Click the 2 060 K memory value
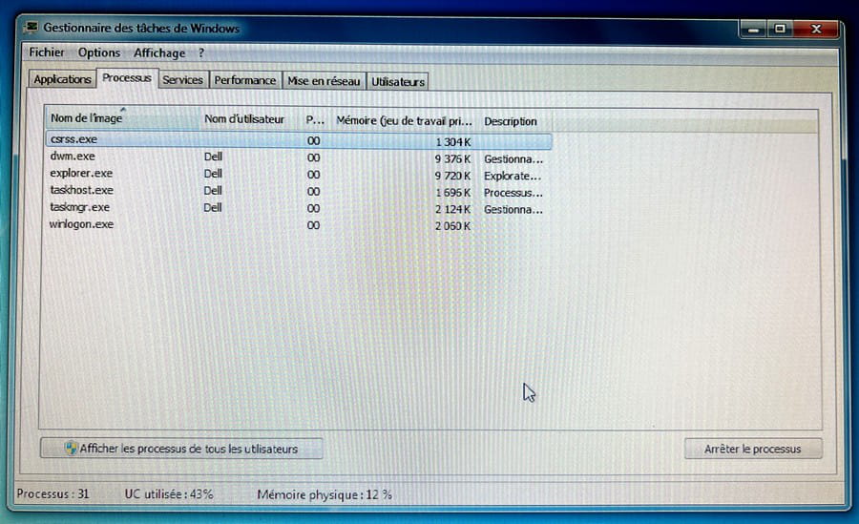This screenshot has width=859, height=524. (x=452, y=226)
